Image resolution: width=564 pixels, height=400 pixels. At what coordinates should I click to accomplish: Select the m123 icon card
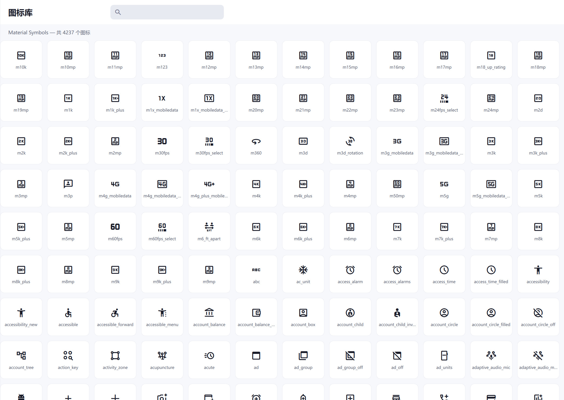click(x=162, y=60)
